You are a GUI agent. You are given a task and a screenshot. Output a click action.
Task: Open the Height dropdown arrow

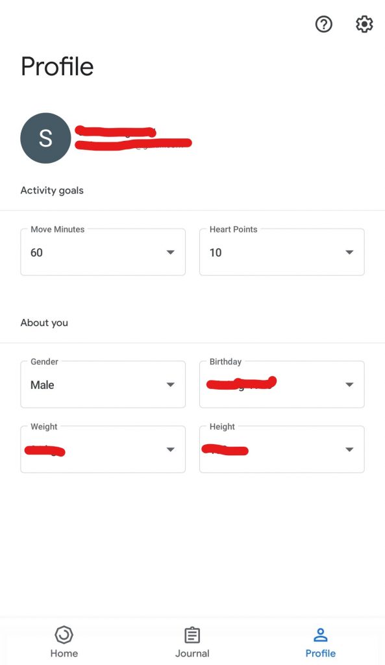click(349, 449)
